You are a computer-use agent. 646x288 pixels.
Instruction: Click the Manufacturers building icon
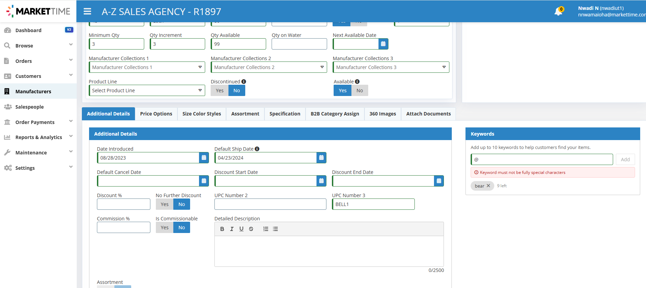(7, 91)
